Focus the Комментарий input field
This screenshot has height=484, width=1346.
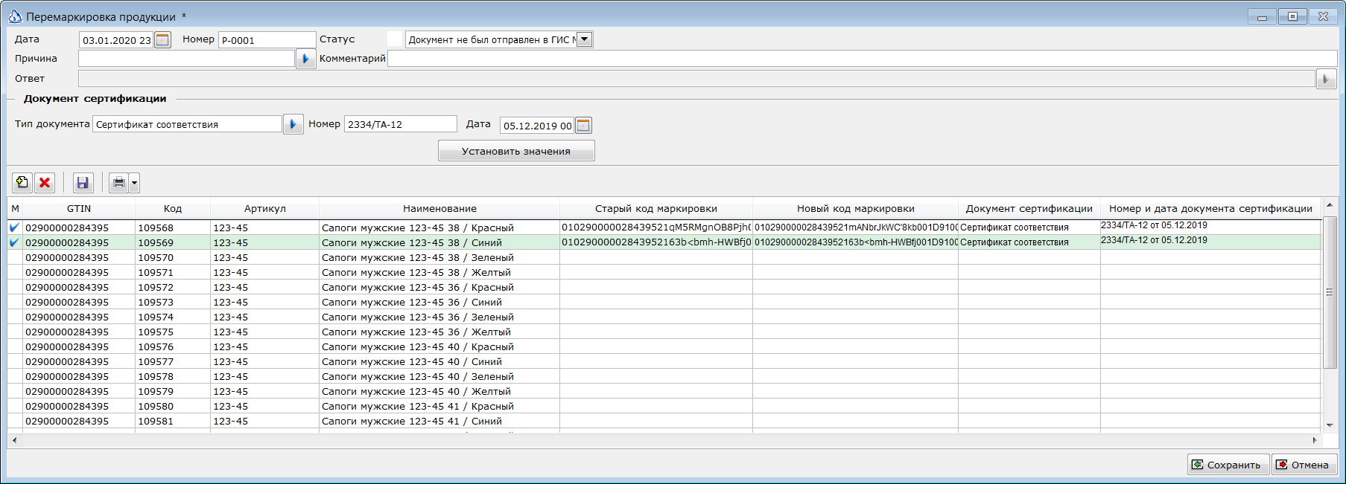coord(863,59)
